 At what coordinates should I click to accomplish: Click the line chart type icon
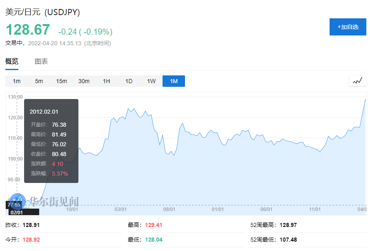coord(357,81)
